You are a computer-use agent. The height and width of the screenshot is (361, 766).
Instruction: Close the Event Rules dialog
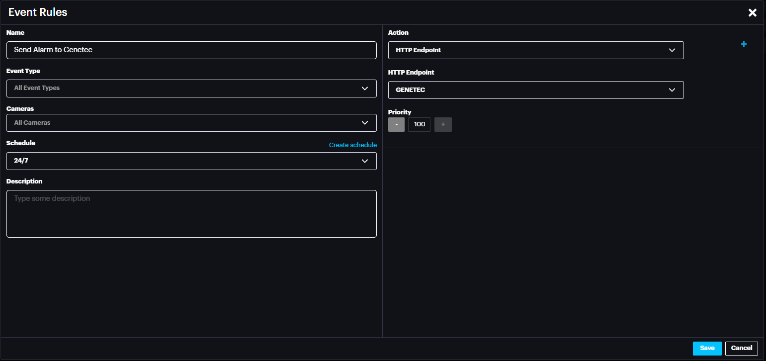click(752, 13)
